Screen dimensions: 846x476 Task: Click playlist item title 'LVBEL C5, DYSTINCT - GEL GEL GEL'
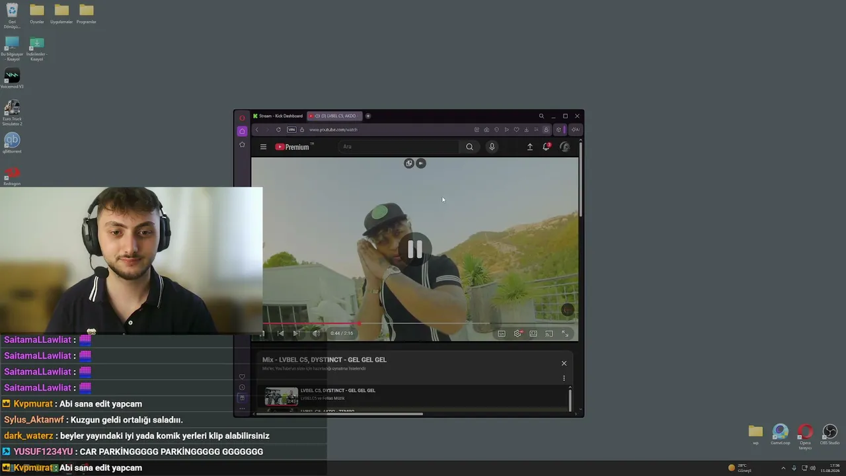(338, 390)
